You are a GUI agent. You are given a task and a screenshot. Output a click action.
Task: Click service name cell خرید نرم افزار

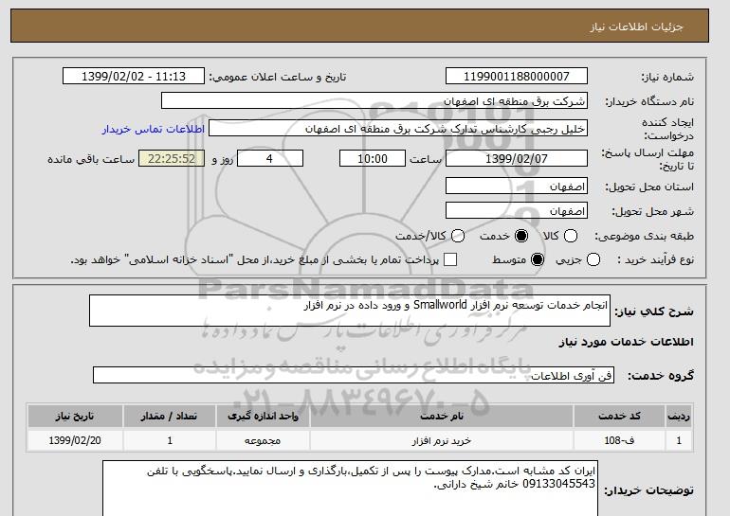442,440
